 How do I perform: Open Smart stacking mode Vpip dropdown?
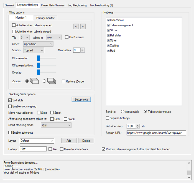(56, 125)
